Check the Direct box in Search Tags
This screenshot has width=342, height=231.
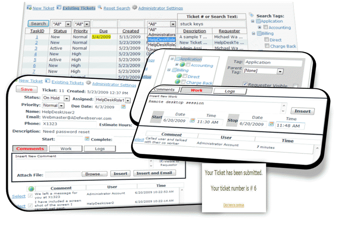coord(267,40)
